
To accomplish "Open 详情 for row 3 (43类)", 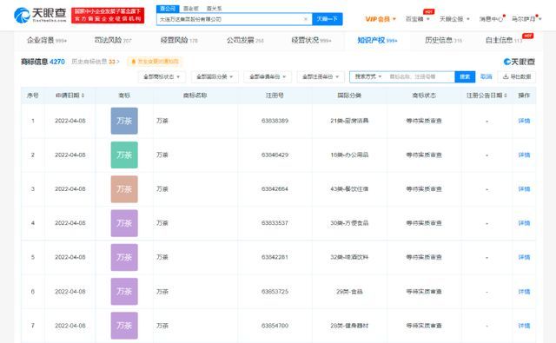I will pyautogui.click(x=524, y=188).
